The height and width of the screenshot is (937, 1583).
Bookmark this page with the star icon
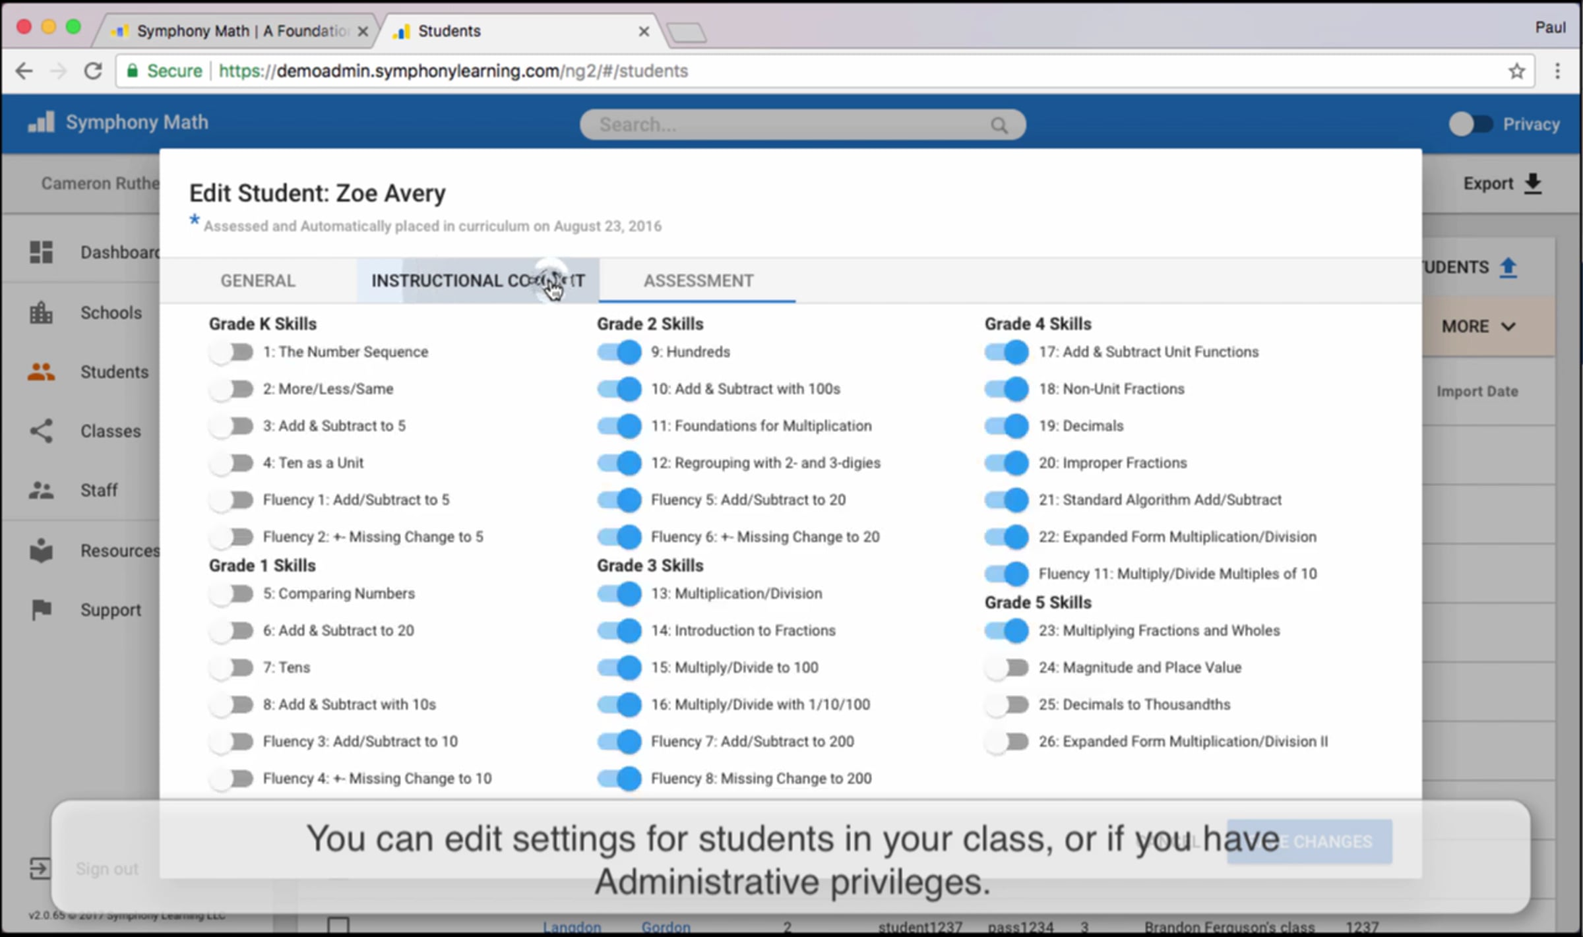click(1516, 71)
